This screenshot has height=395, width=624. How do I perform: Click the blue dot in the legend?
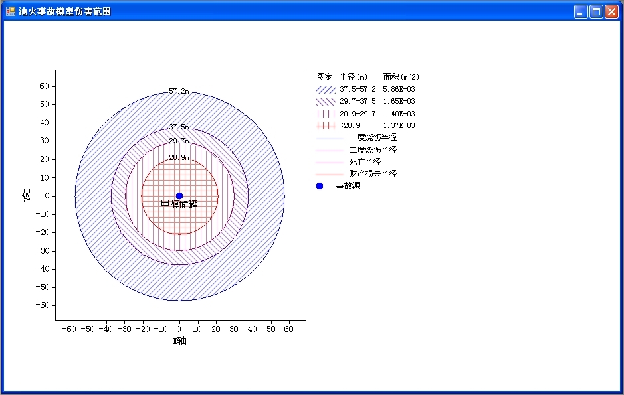click(x=320, y=186)
